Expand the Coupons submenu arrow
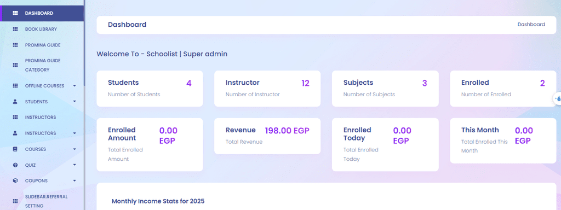 click(x=75, y=180)
